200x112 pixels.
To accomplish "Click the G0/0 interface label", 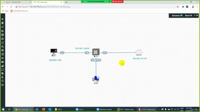I will 105,53.
